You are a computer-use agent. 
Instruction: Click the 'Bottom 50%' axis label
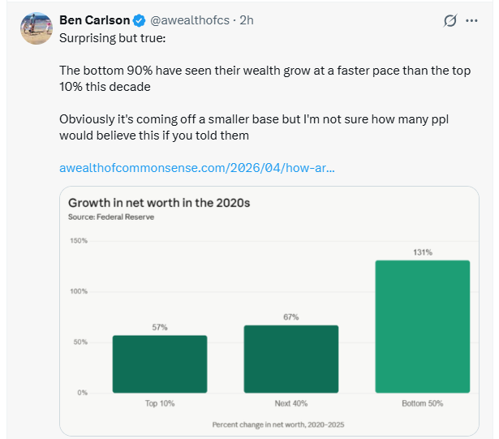coord(422,403)
